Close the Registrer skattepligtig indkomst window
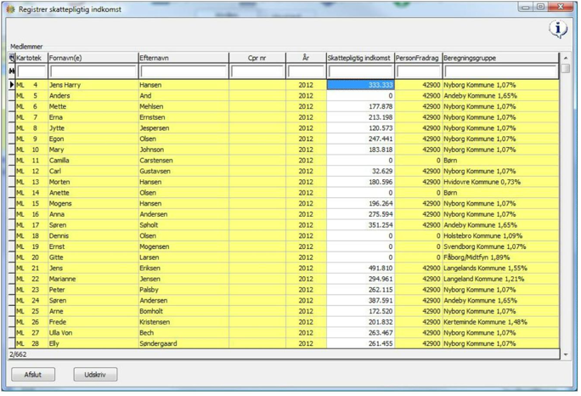 [561, 7]
